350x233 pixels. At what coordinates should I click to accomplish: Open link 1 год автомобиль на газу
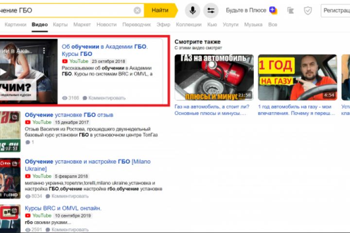coord(297,110)
